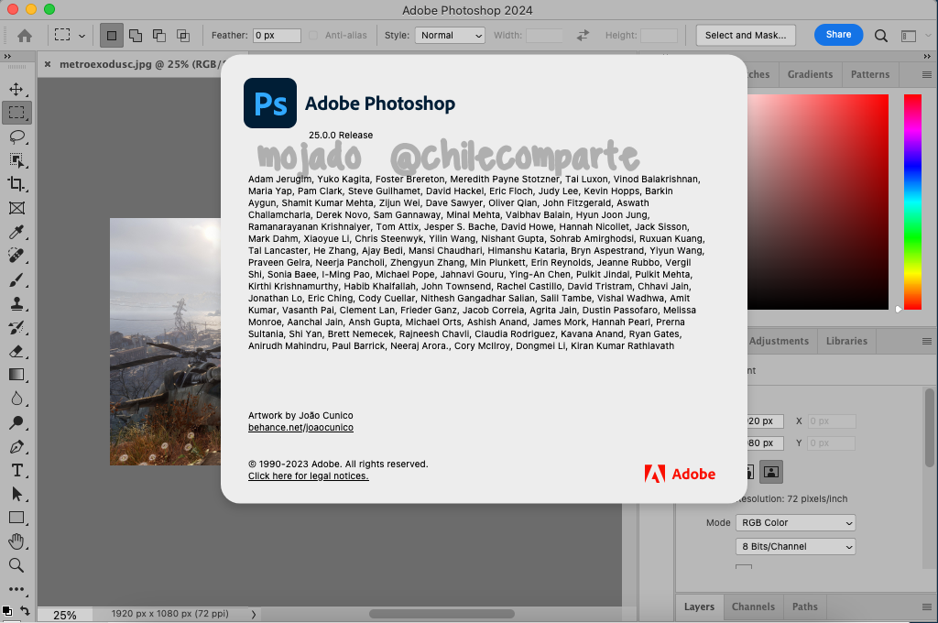
Task: Select the Move tool
Action: (16, 89)
